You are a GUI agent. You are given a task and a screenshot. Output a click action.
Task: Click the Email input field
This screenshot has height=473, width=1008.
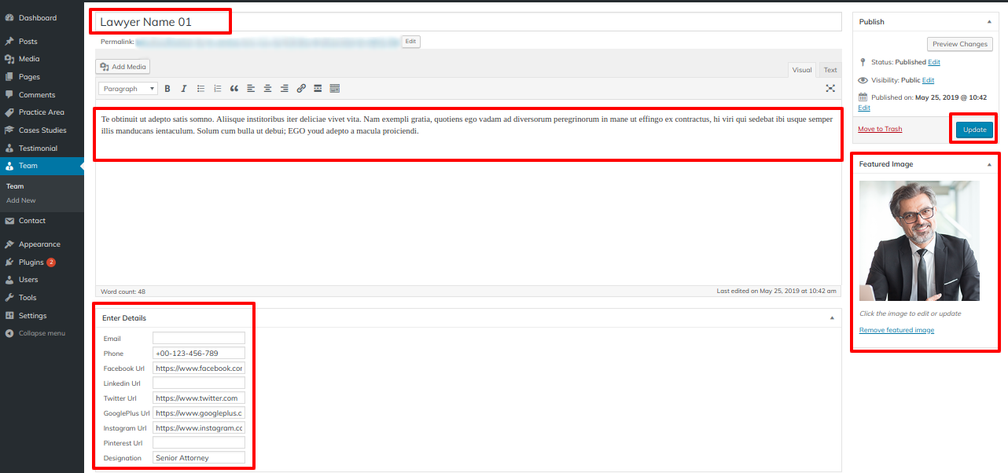(199, 339)
